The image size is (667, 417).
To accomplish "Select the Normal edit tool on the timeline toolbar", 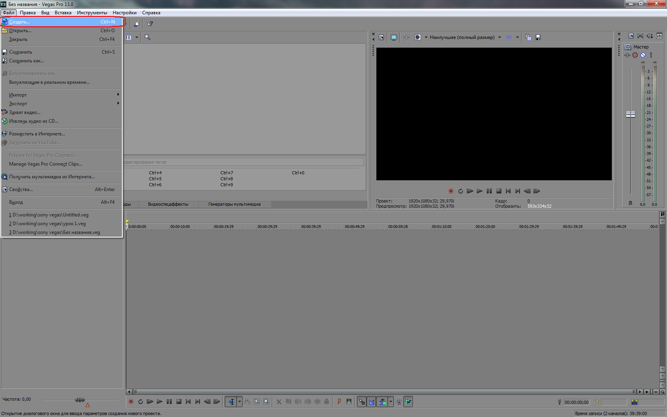I will coord(231,402).
